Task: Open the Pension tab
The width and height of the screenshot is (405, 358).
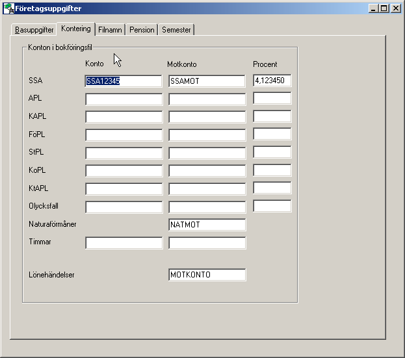Action: click(142, 30)
